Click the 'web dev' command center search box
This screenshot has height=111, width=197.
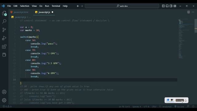(x=122, y=6)
